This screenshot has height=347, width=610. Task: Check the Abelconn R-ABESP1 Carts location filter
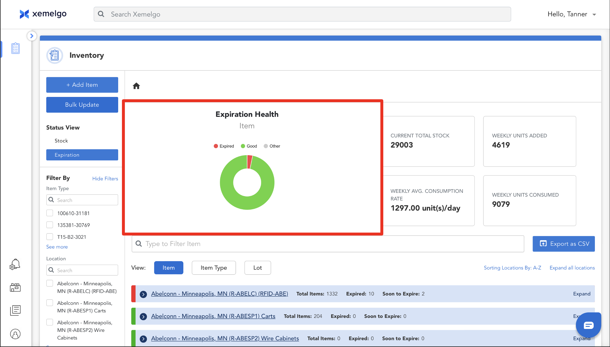click(50, 303)
